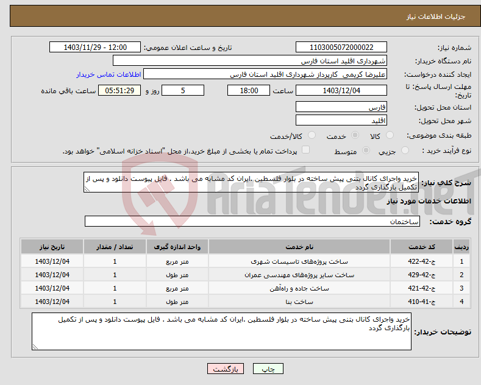481x385 pixels.
Task: Select the کالا radio button
Action: pyautogui.click(x=391, y=136)
